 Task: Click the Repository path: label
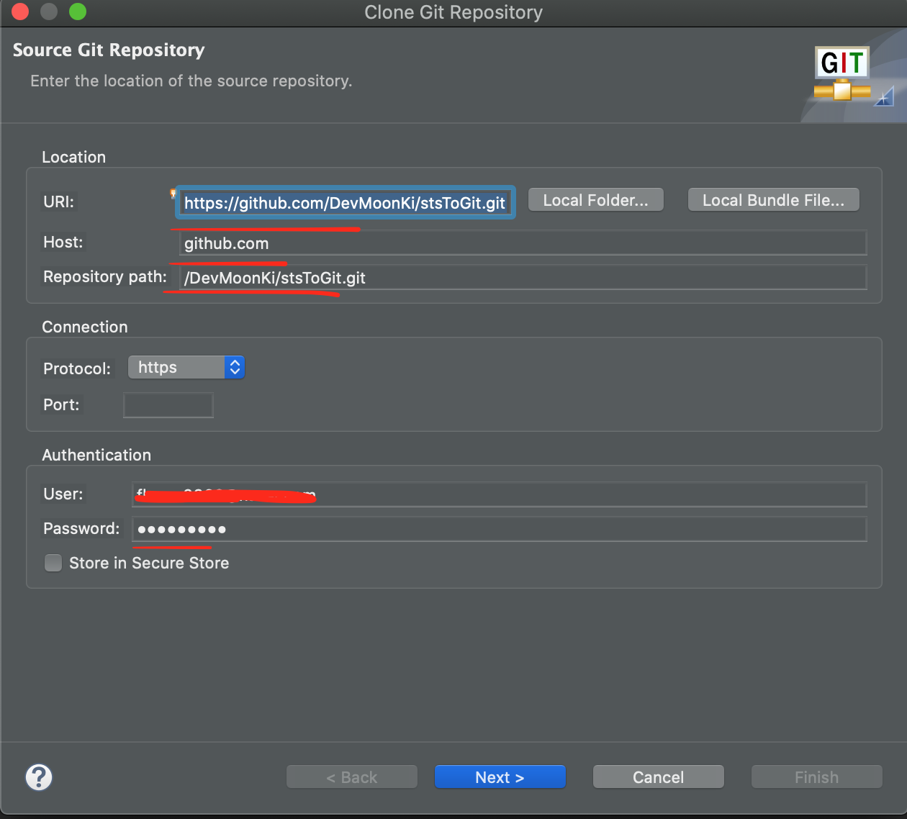[105, 277]
